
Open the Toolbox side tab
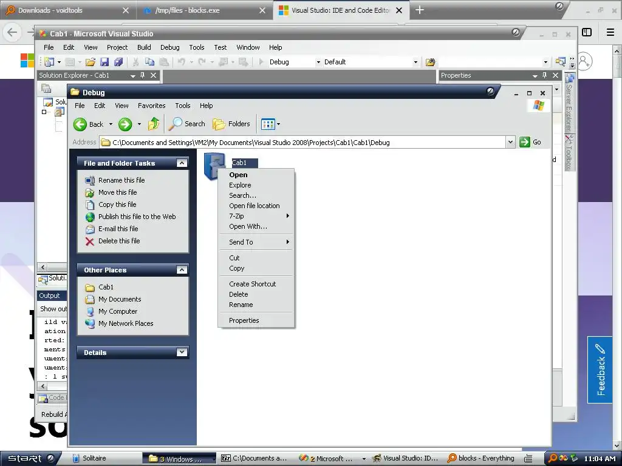(569, 153)
